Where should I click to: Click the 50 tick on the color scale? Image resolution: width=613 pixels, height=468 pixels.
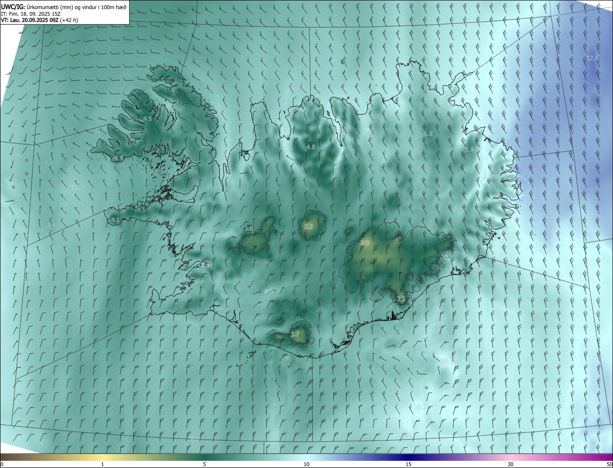click(x=609, y=464)
